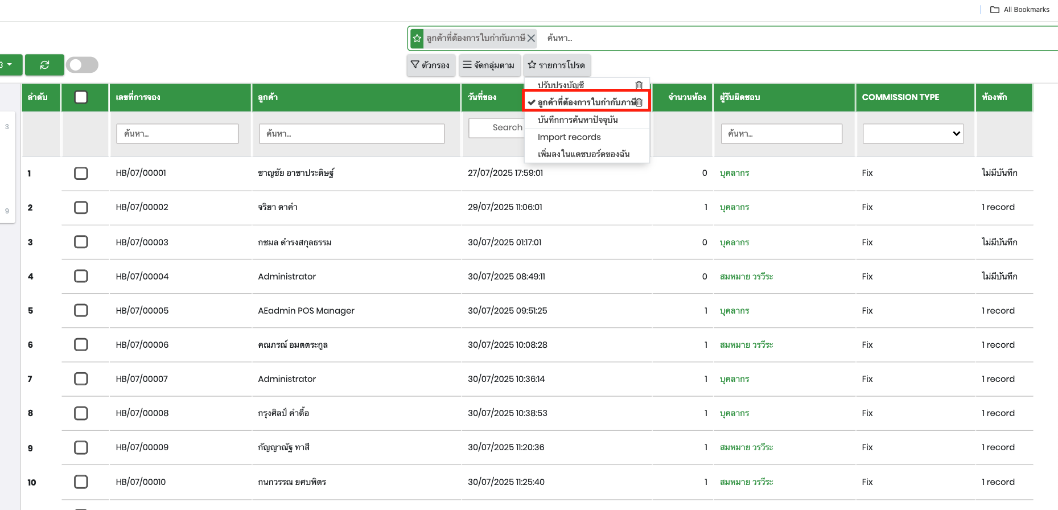Click the star icon in search bar
Screen dimensions: 1058x510
[417, 38]
